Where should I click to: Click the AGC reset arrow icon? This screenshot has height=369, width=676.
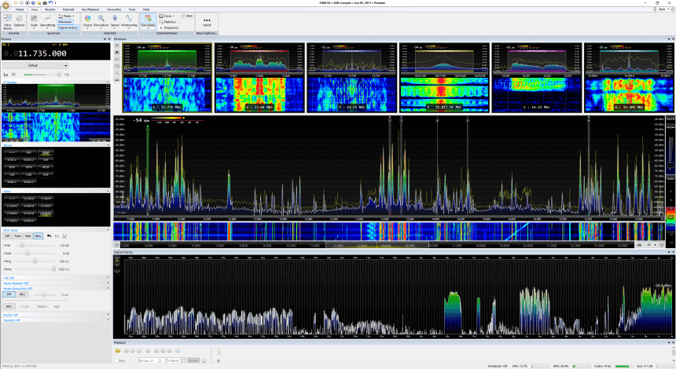pyautogui.click(x=49, y=236)
